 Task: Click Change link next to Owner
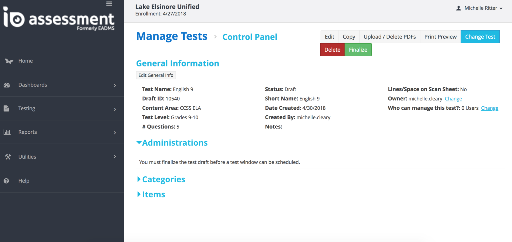(x=453, y=99)
